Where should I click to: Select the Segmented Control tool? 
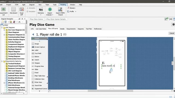(39, 89)
